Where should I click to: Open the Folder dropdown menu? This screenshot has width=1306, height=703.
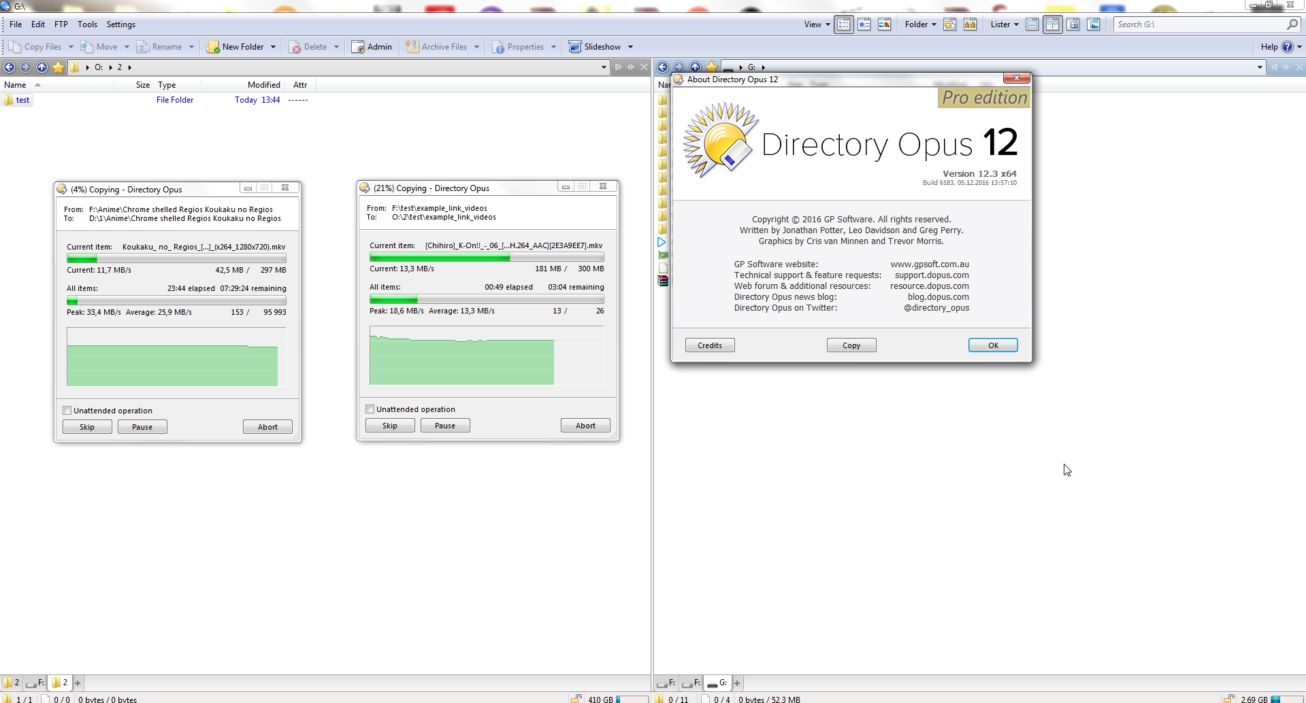920,24
